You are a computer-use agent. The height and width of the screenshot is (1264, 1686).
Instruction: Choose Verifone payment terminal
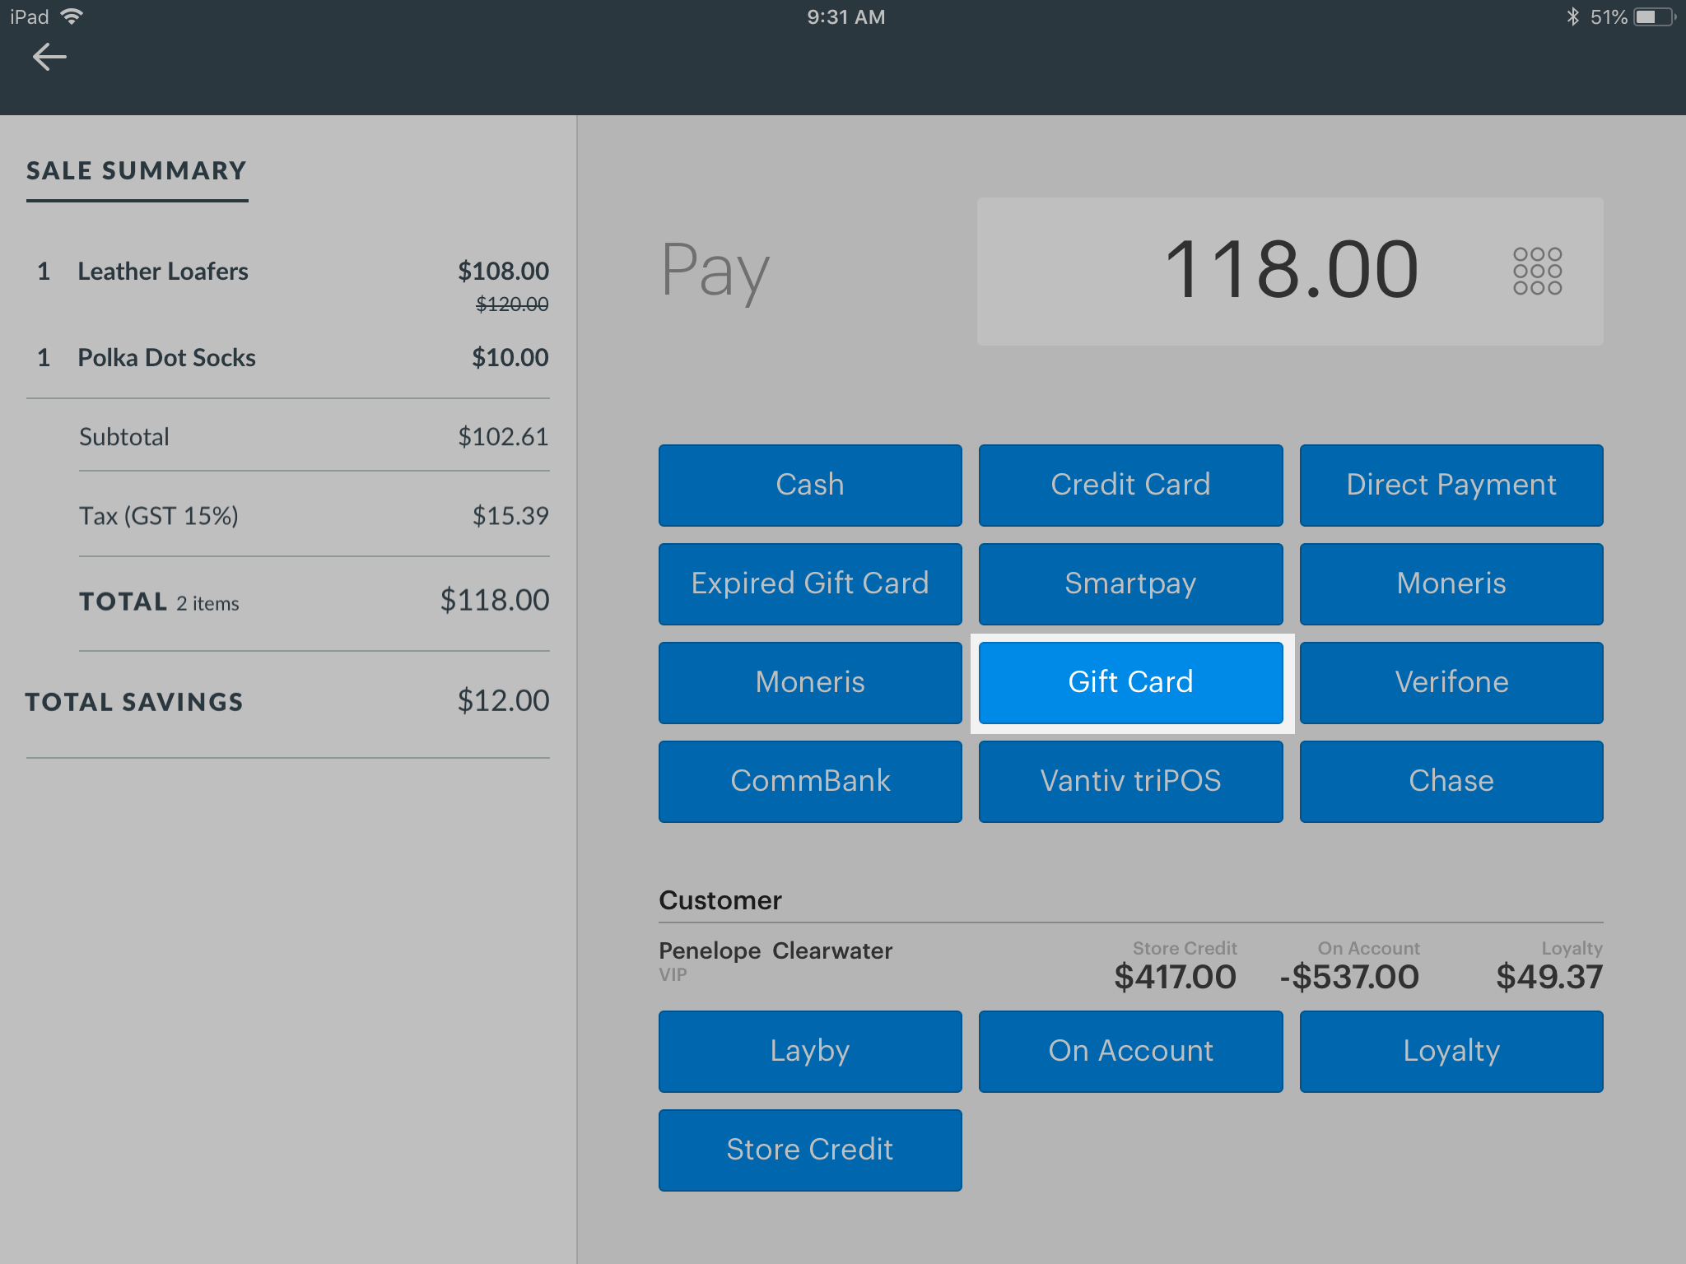(1451, 682)
